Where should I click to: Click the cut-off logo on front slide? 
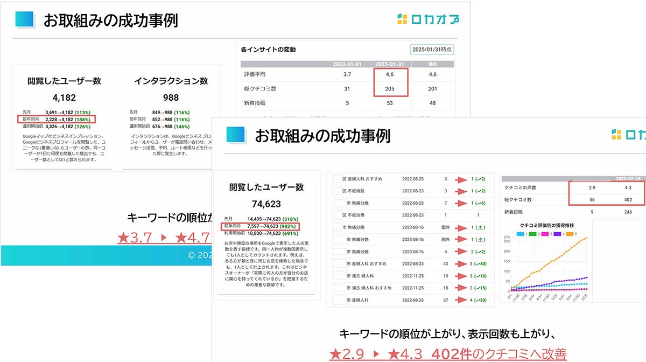coord(628,135)
